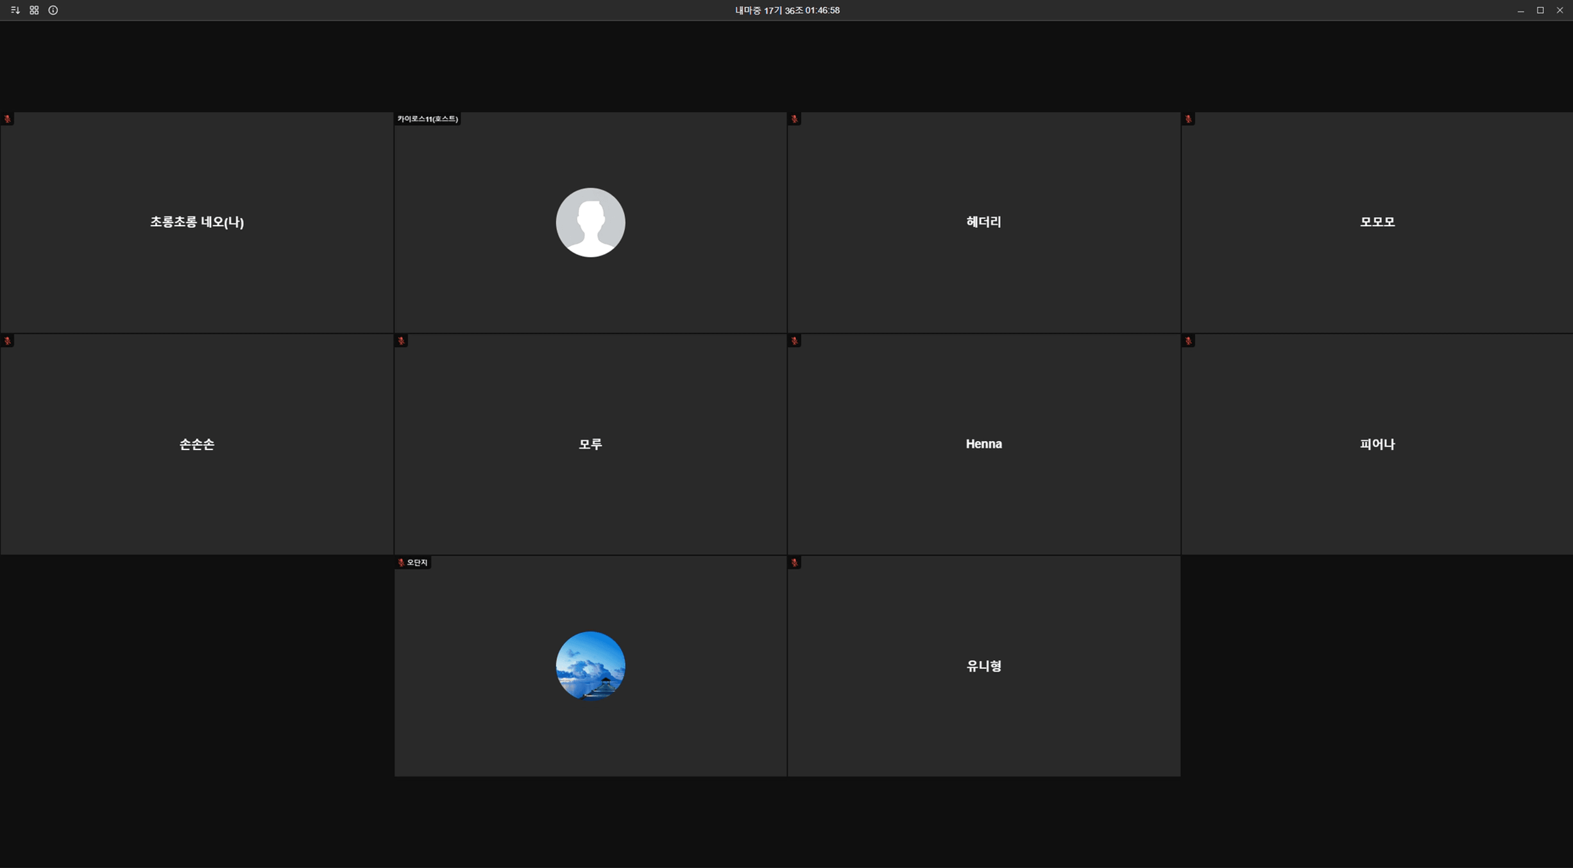1573x868 pixels.
Task: Minimize the meeting window
Action: coord(1521,10)
